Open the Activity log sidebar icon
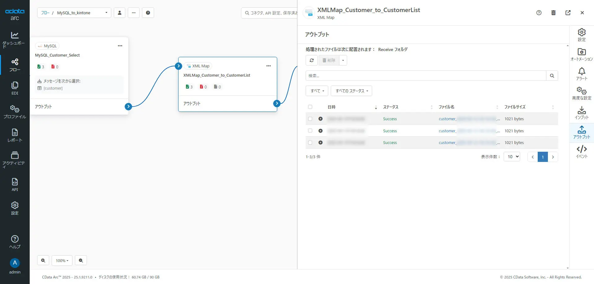594x284 pixels. 15,159
